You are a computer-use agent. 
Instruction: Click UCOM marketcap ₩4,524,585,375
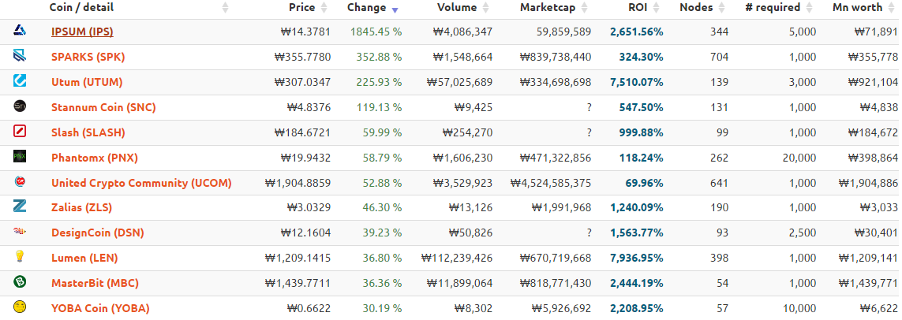(x=551, y=184)
